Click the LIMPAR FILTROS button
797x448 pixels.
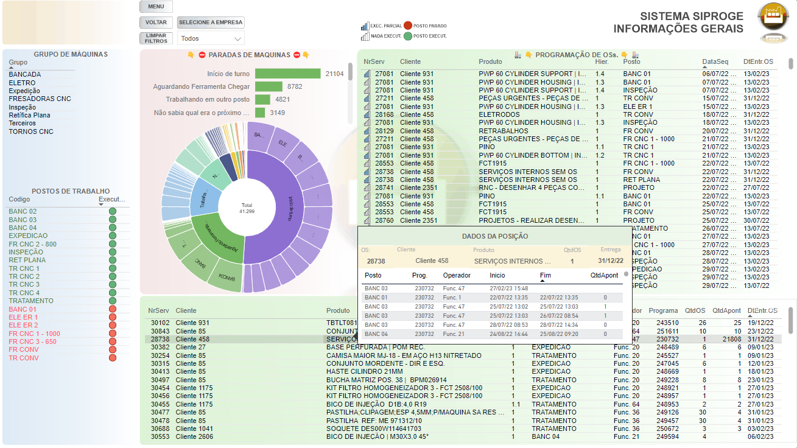(156, 38)
